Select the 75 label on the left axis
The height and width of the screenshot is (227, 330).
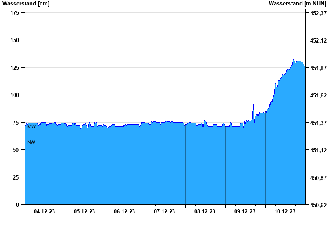click(16, 123)
